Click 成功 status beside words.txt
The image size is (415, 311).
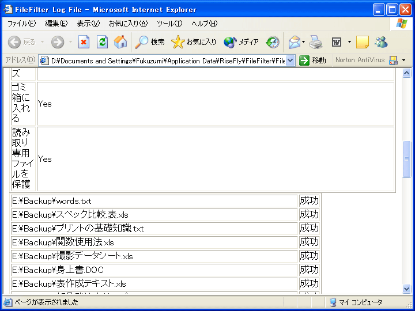click(x=309, y=201)
